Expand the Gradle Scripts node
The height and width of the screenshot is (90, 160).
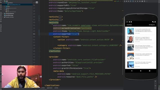coord(3,17)
